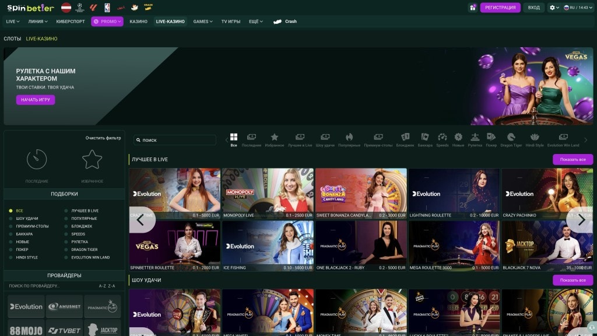Expand the LIVE dropdown menu
The image size is (597, 336).
tap(13, 22)
